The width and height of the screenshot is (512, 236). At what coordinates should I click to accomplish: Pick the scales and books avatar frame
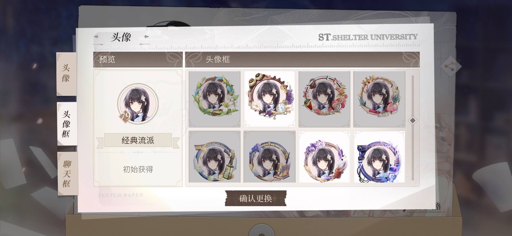click(x=270, y=157)
